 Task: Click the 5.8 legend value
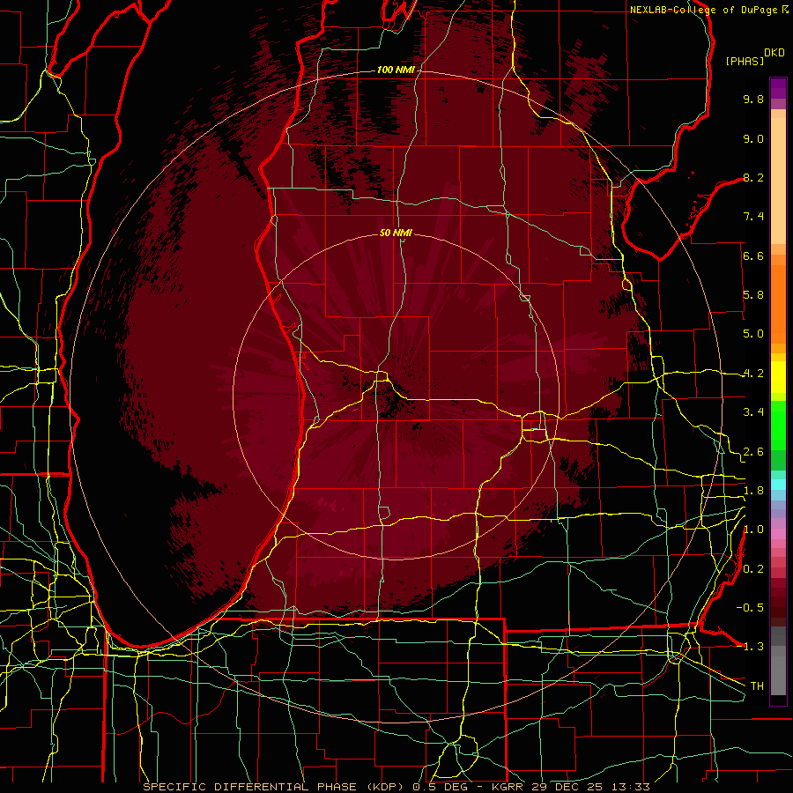(753, 295)
